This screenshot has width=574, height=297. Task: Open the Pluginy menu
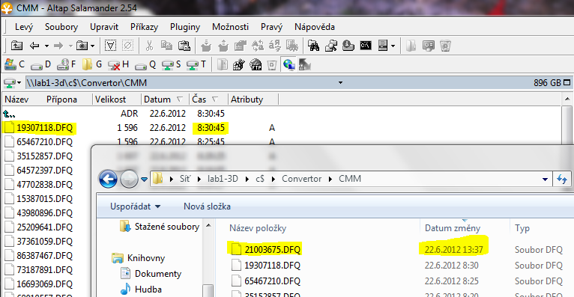coord(185,27)
